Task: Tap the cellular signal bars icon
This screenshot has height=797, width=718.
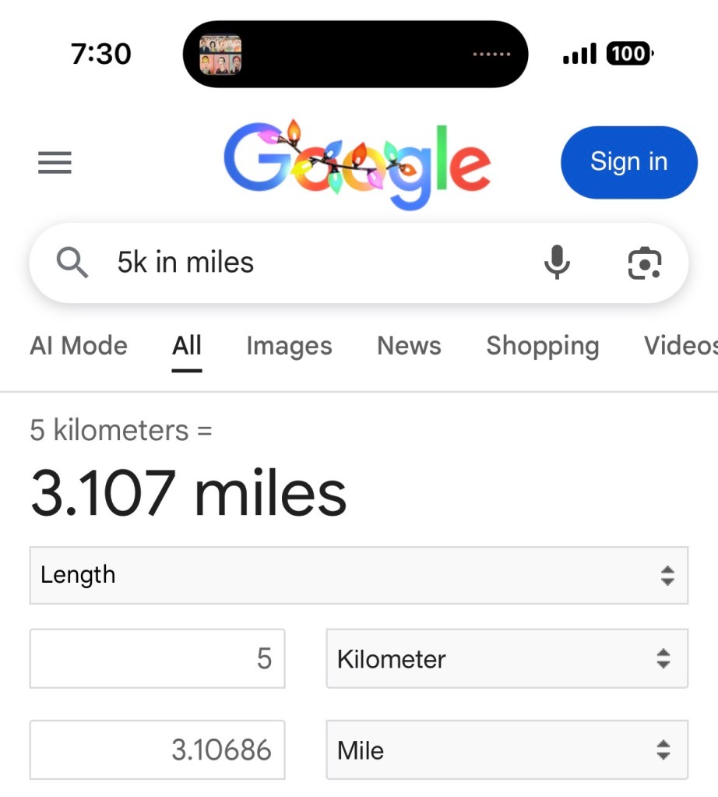Action: click(x=579, y=54)
